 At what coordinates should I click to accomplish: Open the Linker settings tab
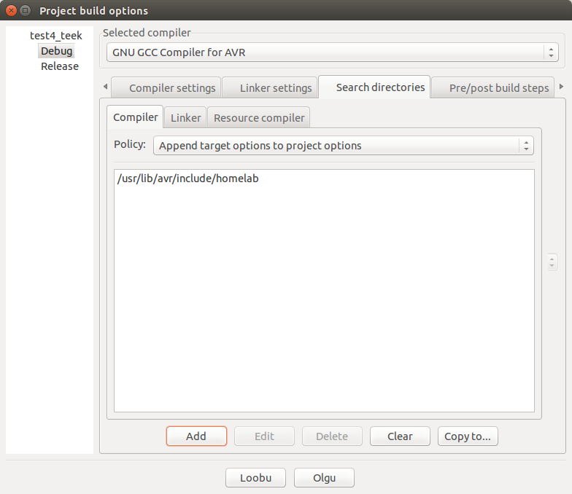(275, 88)
